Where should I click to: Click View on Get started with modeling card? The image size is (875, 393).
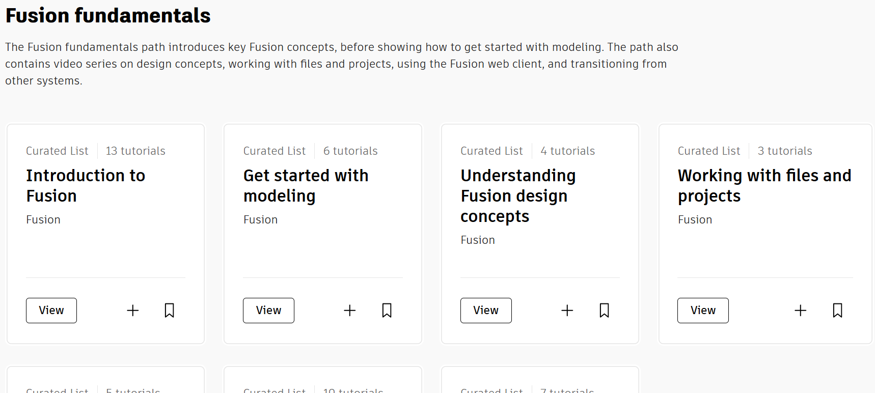click(x=268, y=311)
